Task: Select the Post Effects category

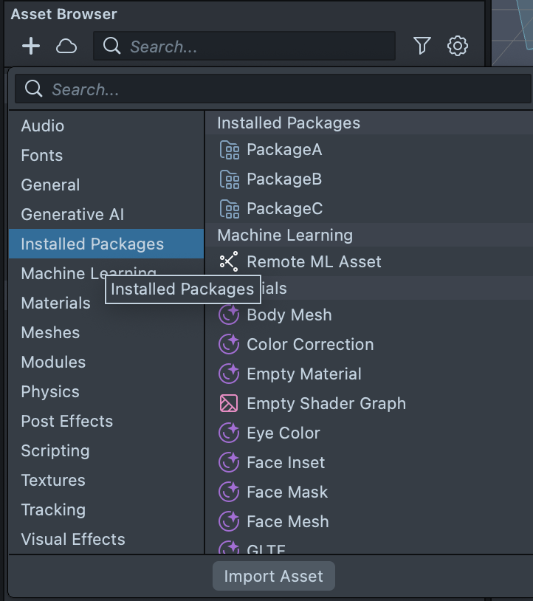Action: click(x=67, y=421)
